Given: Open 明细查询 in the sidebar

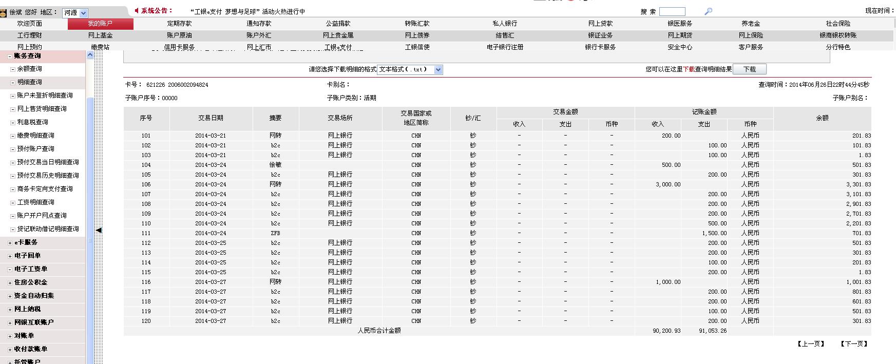Looking at the screenshot, I should tap(30, 82).
